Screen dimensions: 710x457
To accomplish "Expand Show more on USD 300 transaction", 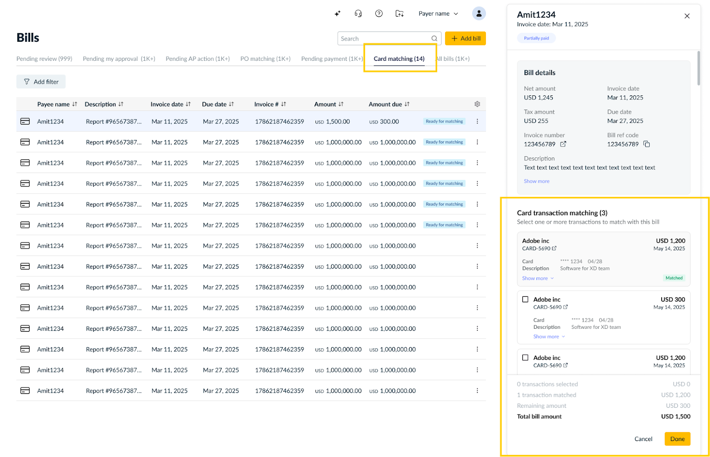I will point(549,337).
